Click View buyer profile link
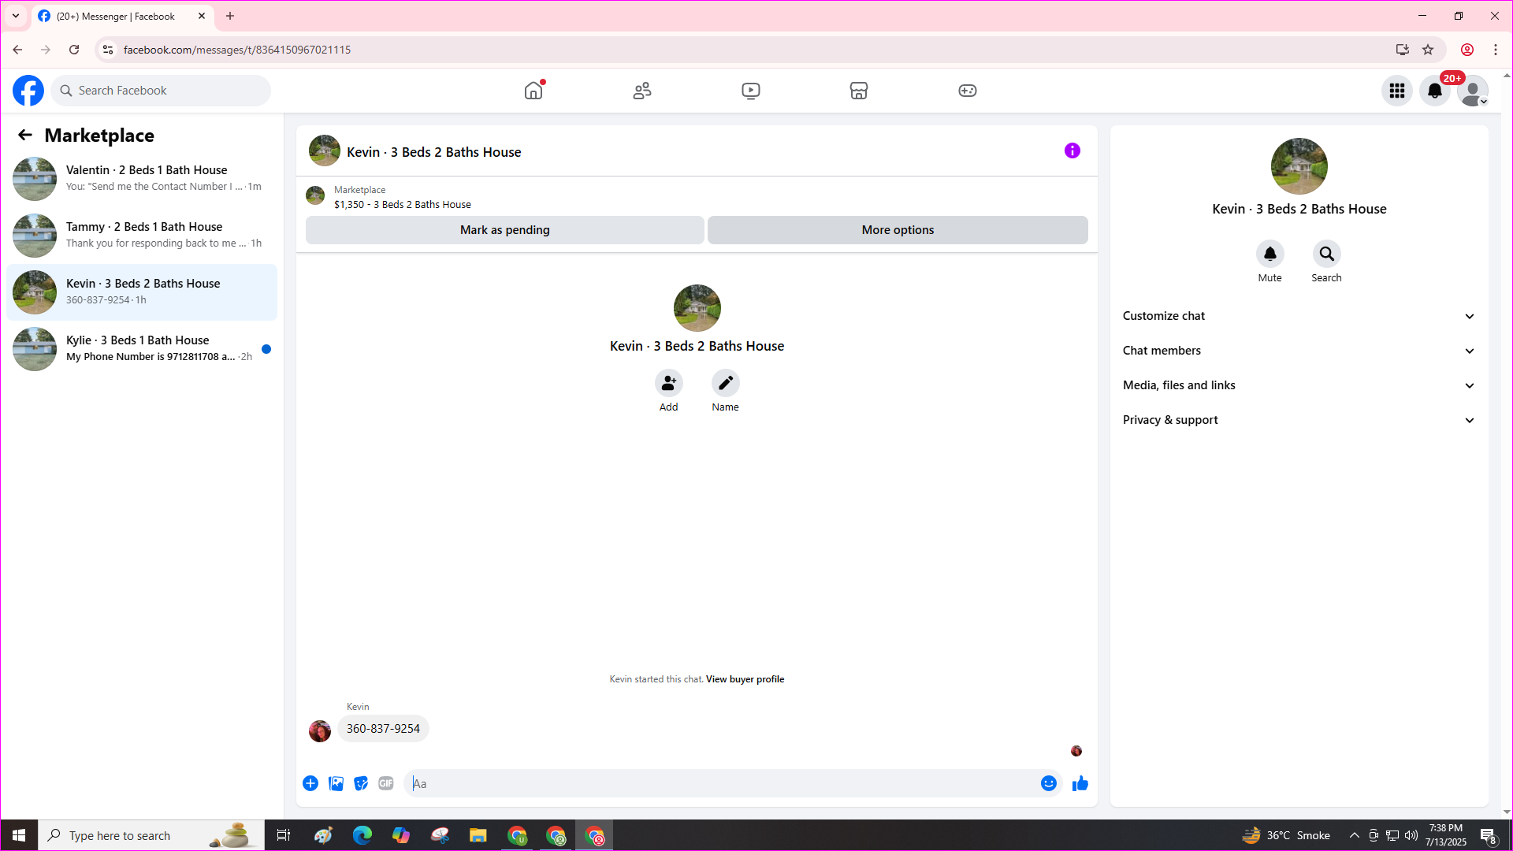This screenshot has width=1513, height=851. click(745, 679)
